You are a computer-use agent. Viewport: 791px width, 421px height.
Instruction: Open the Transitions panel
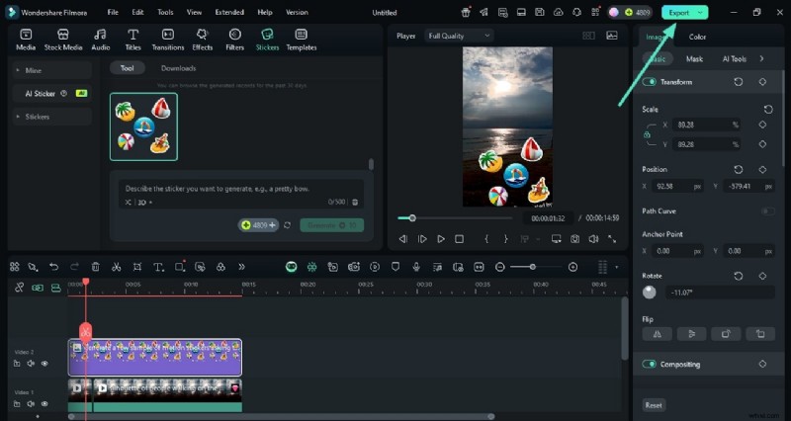coord(167,39)
